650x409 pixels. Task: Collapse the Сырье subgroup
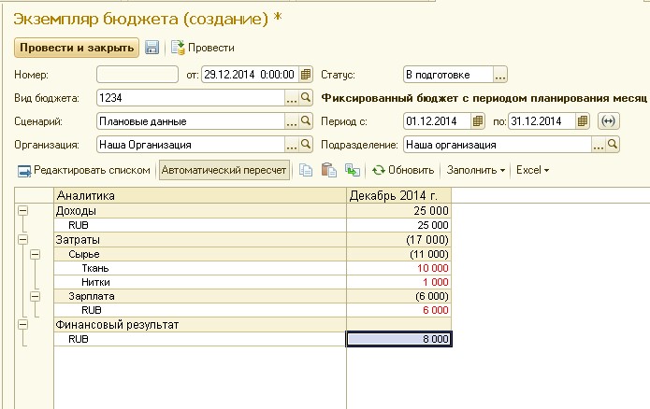point(36,254)
